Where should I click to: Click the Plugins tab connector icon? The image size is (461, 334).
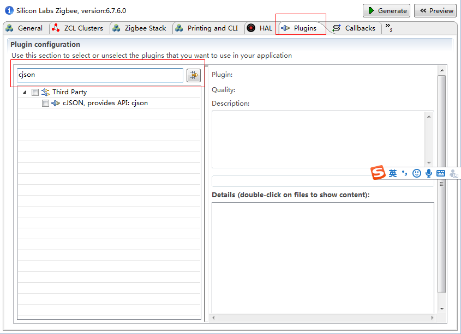coord(285,28)
